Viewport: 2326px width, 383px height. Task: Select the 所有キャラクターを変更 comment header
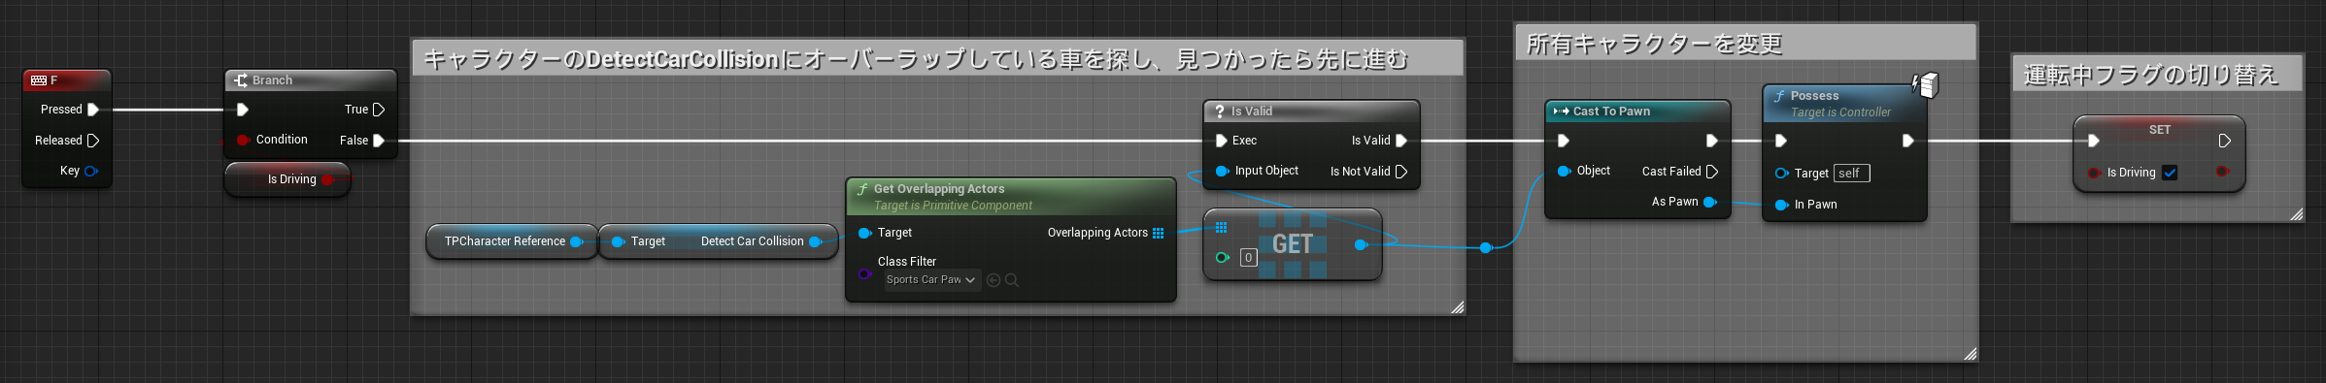[x=1745, y=44]
